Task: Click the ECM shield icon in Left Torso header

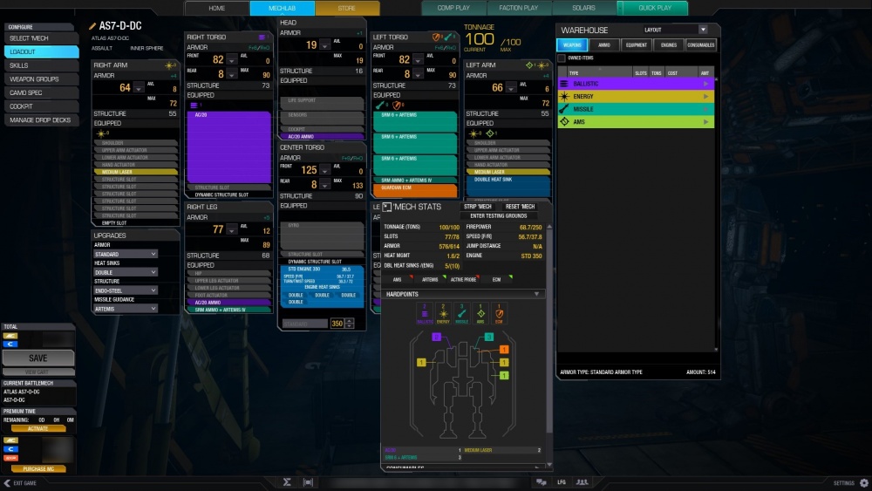Action: (436, 38)
